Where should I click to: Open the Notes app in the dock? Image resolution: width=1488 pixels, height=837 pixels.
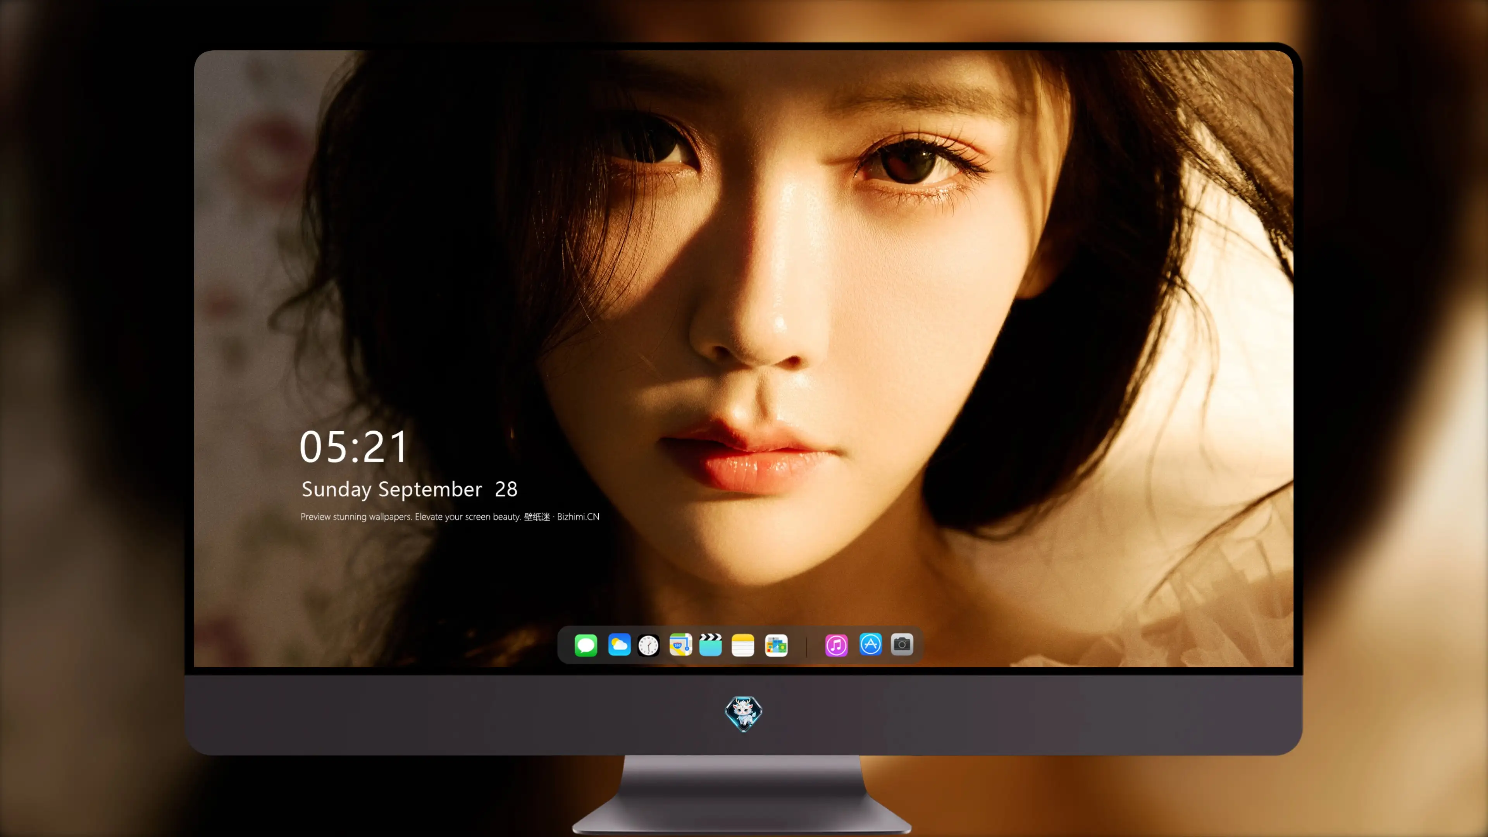tap(743, 645)
